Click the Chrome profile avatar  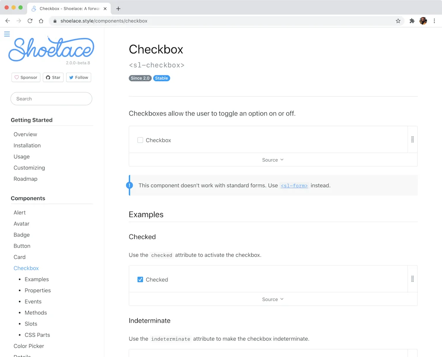point(423,21)
